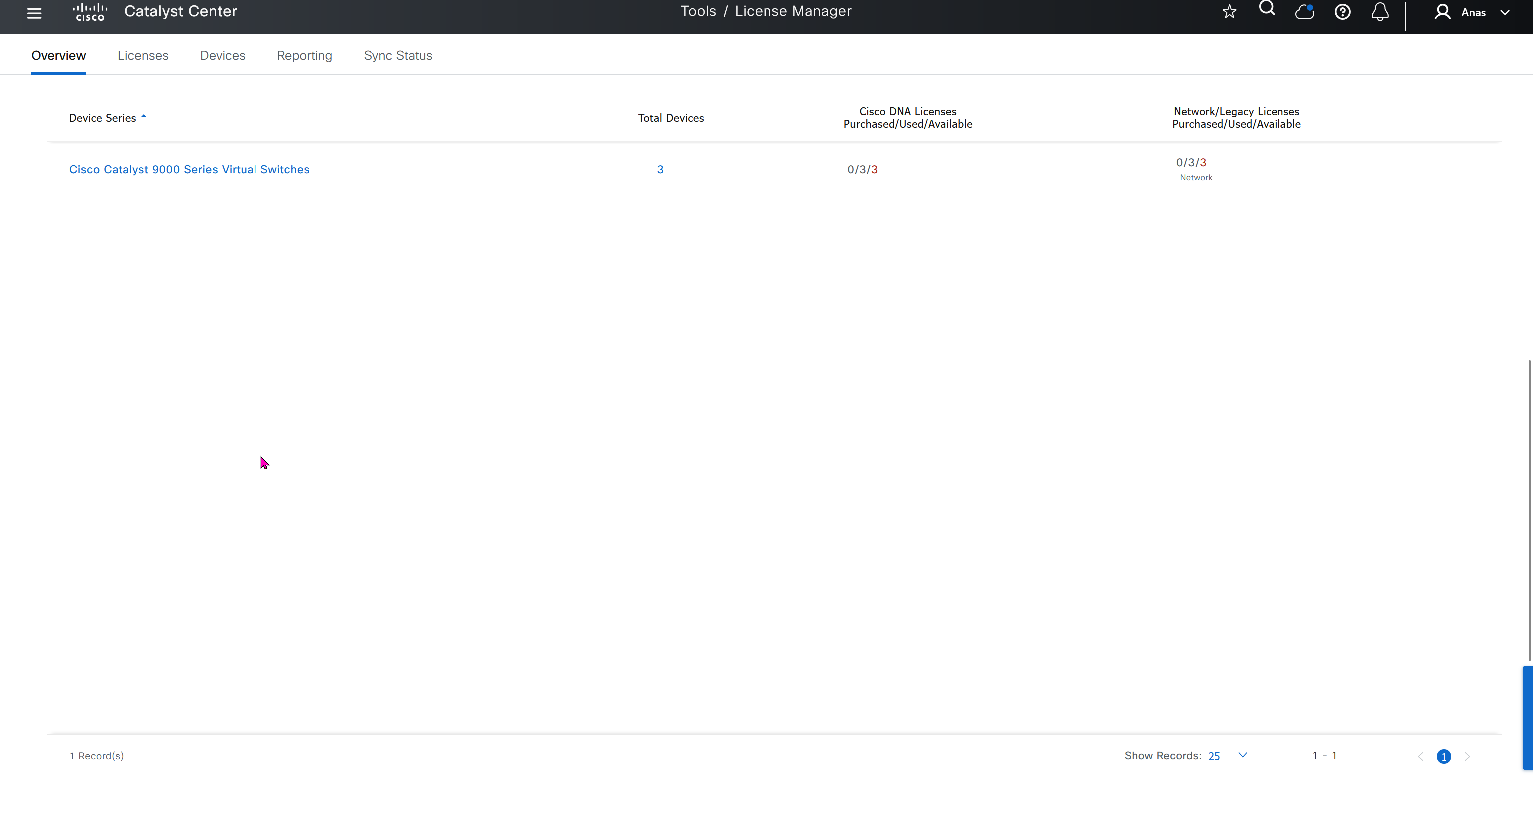Click the cloud status icon

click(x=1304, y=12)
